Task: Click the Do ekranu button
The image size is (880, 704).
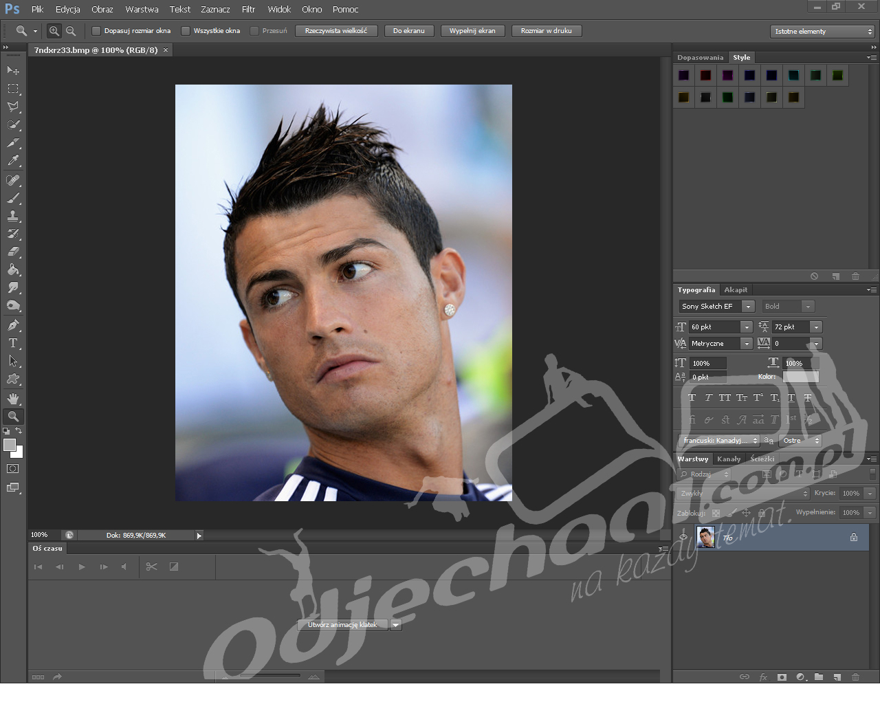Action: tap(409, 31)
